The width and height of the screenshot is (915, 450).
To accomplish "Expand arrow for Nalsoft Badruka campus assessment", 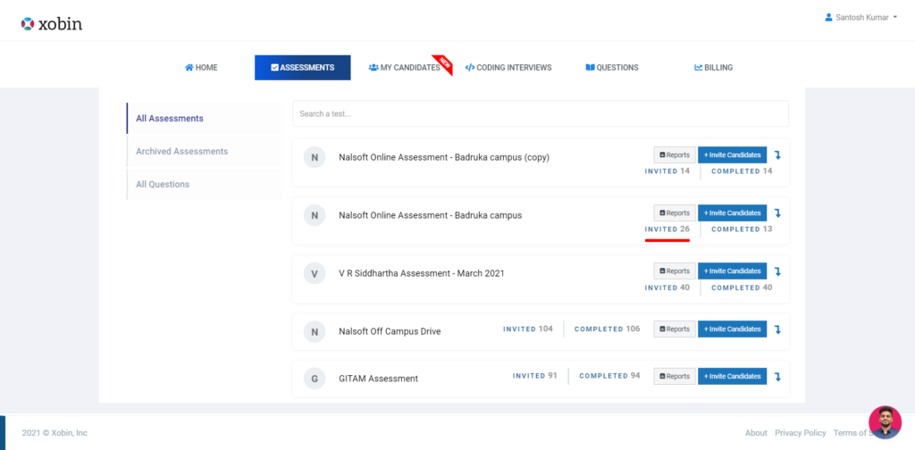I will [x=777, y=213].
